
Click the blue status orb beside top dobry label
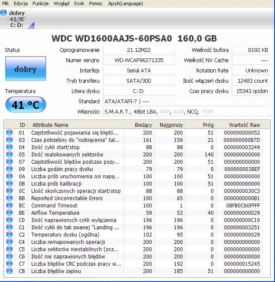(3, 12)
